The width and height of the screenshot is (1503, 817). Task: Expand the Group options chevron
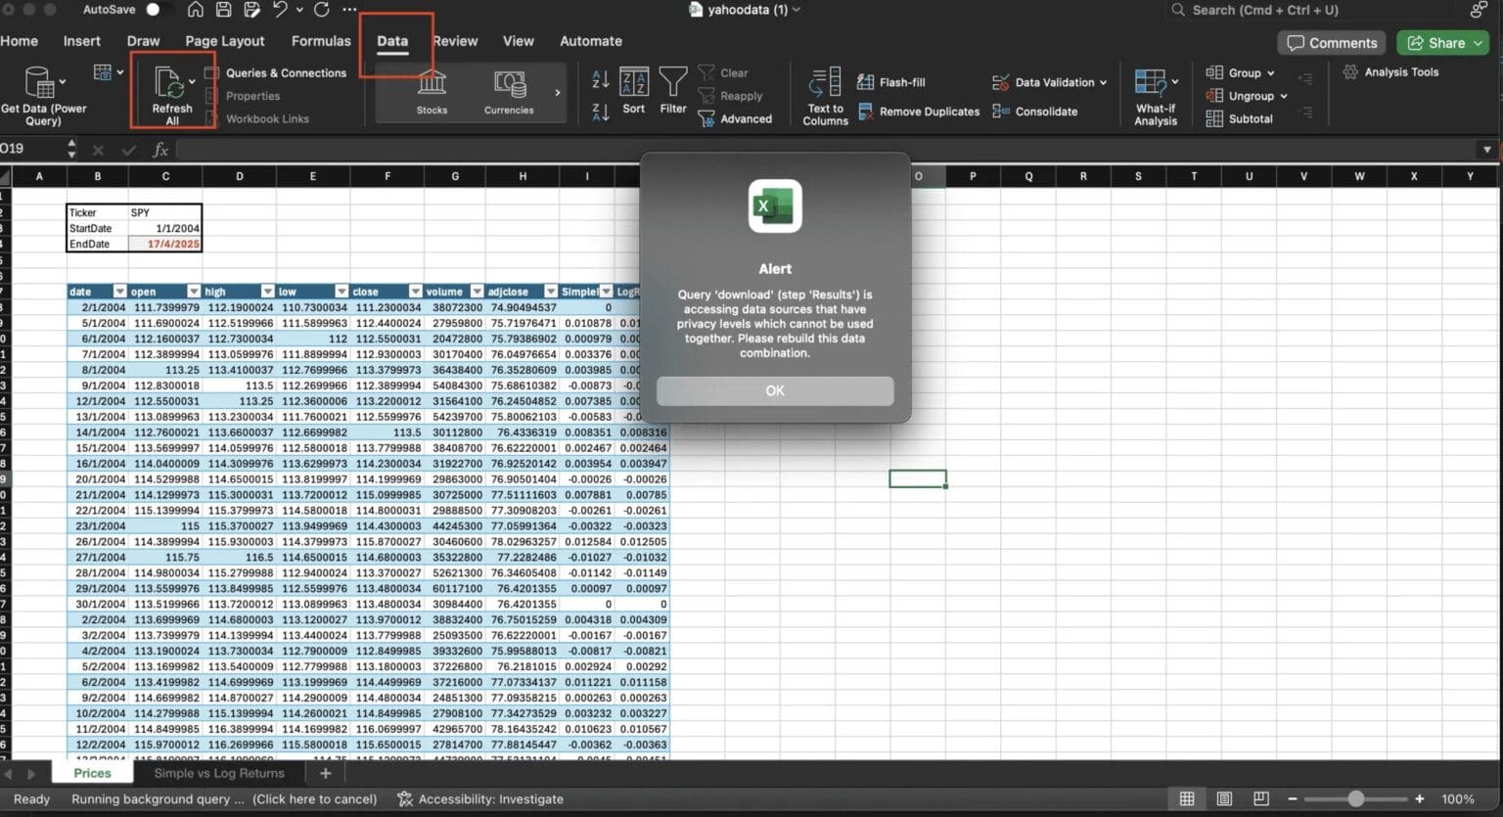tap(1270, 72)
